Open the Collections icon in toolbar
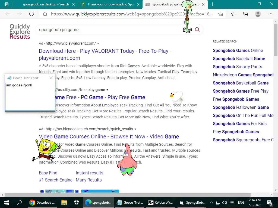The width and height of the screenshot is (278, 208). 245,14
